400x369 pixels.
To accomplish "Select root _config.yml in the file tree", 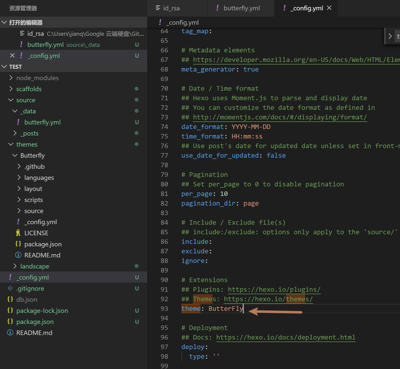I will pyautogui.click(x=73, y=277).
